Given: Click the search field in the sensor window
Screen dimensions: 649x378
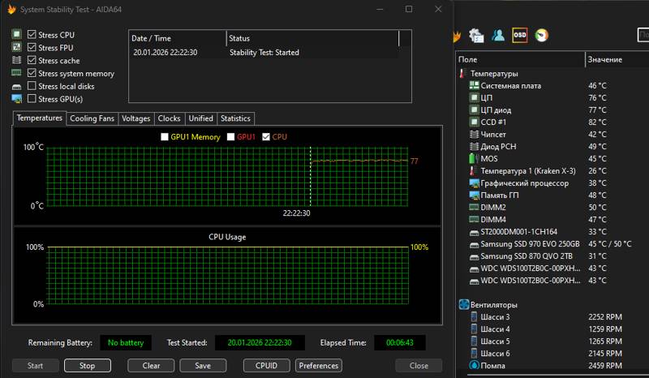Looking at the screenshot, I should point(641,36).
